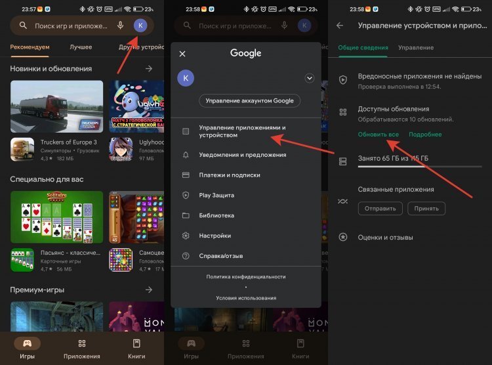Viewport: 492px width, 365px height.
Task: Expand Новинки и обновления with its arrow
Action: click(x=149, y=68)
